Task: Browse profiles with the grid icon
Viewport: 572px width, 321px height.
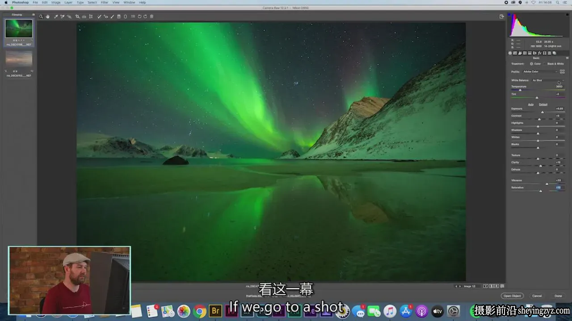Action: click(562, 71)
